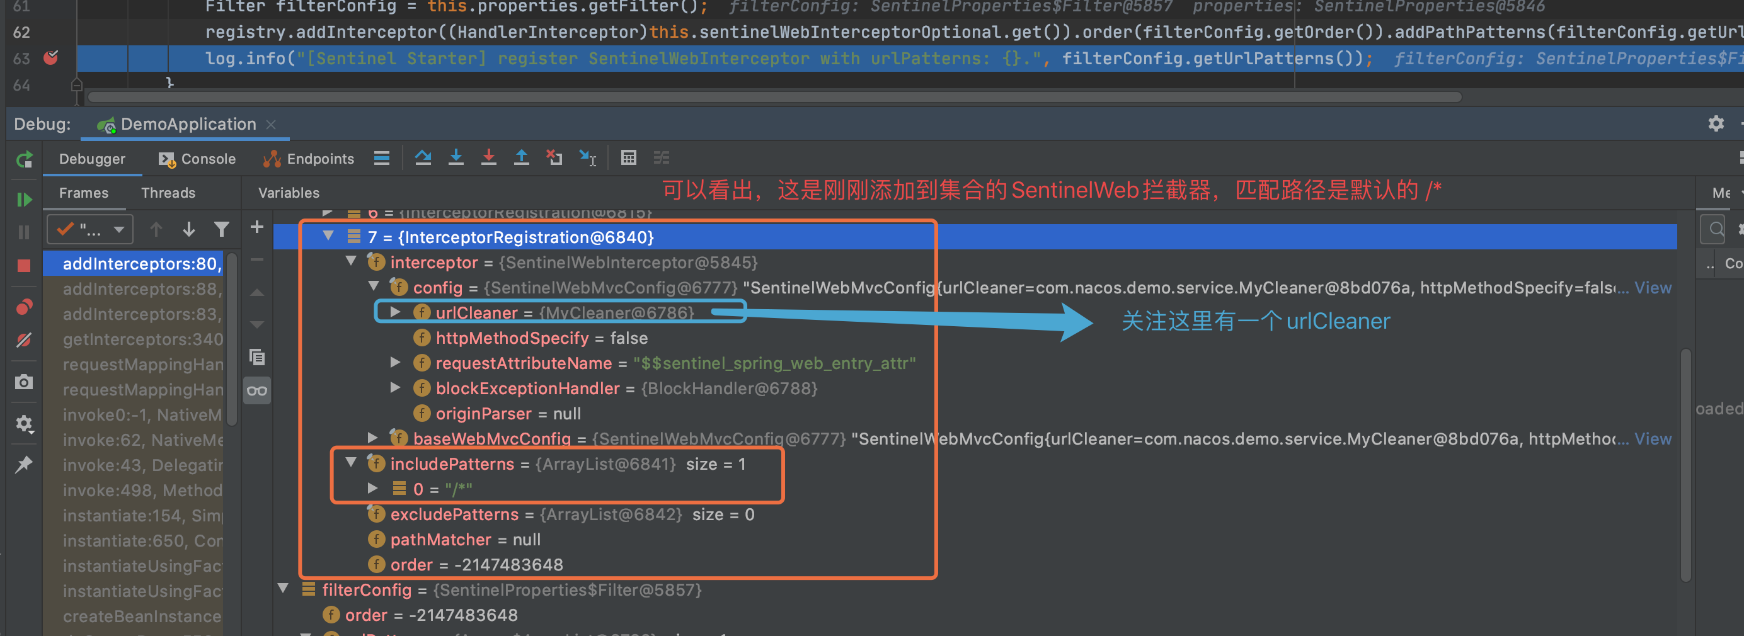
Task: Select invoke:498 Method stack frame
Action: [x=134, y=491]
